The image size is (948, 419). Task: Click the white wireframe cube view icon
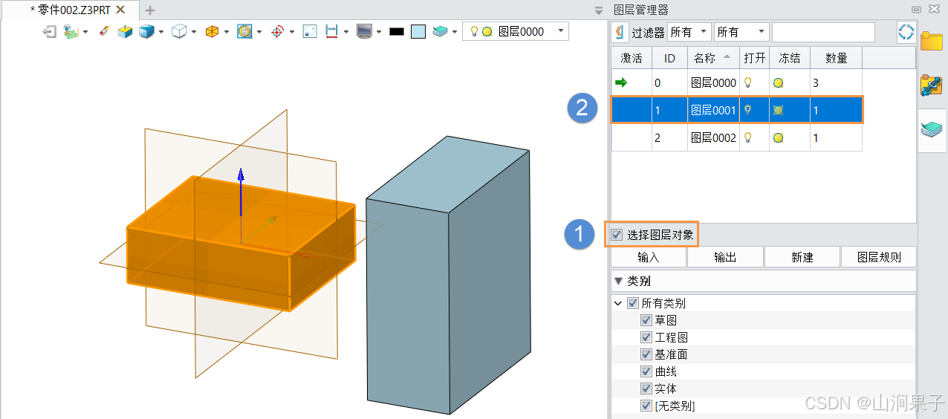[x=179, y=32]
